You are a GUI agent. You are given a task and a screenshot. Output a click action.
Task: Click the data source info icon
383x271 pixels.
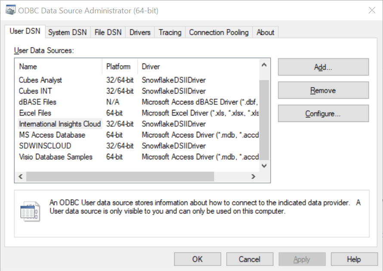pos(30,211)
